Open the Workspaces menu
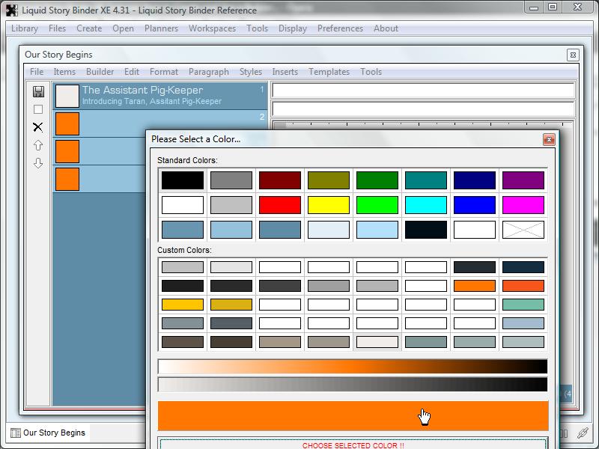This screenshot has height=449, width=599. pos(212,28)
